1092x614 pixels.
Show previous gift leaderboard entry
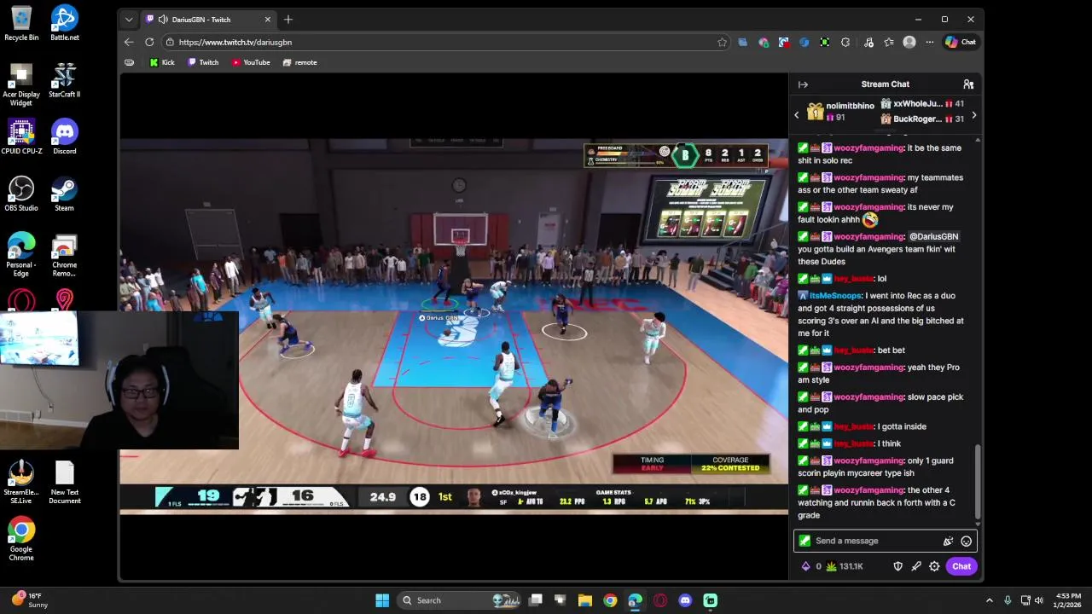(x=797, y=115)
